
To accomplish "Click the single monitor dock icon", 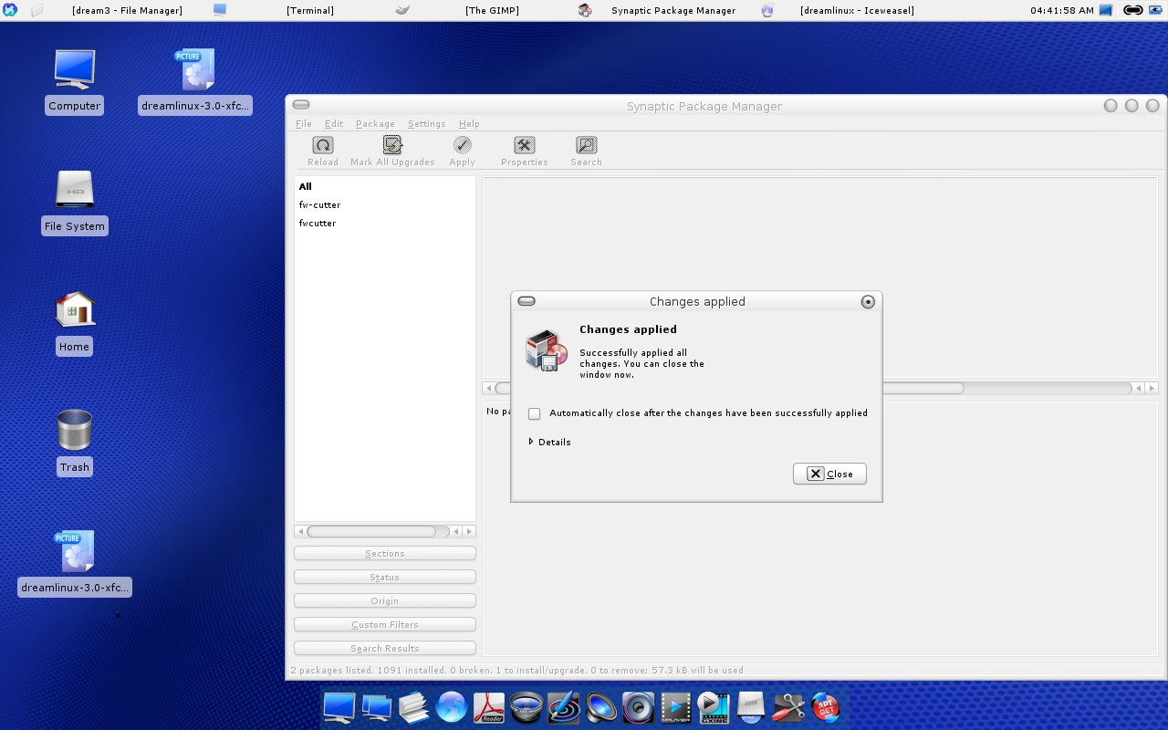I will pos(339,706).
